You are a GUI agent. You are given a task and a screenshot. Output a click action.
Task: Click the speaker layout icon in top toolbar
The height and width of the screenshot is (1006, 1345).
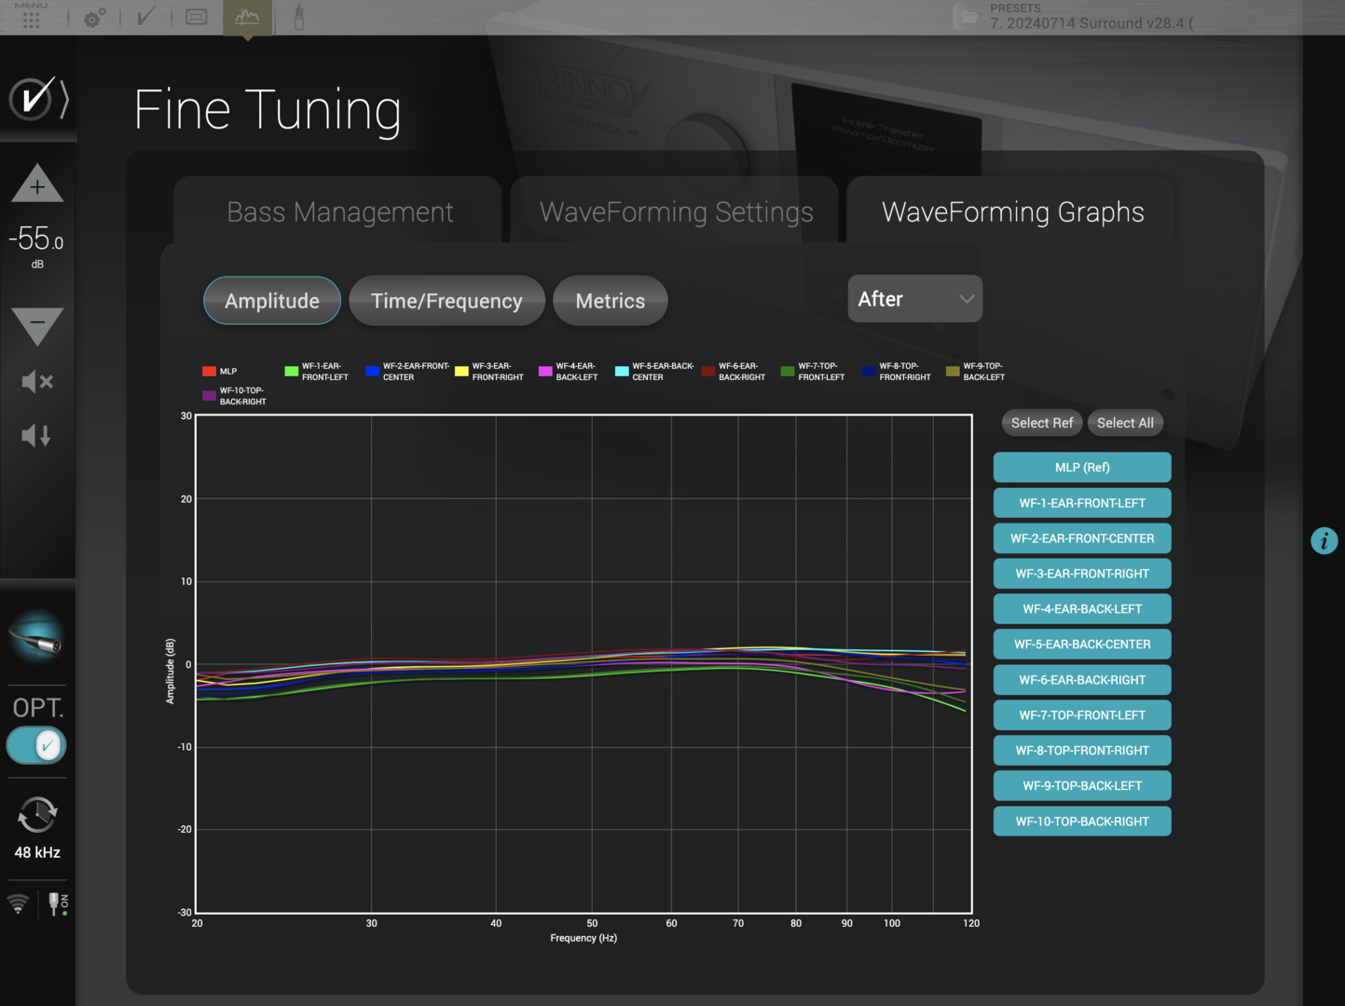click(197, 17)
